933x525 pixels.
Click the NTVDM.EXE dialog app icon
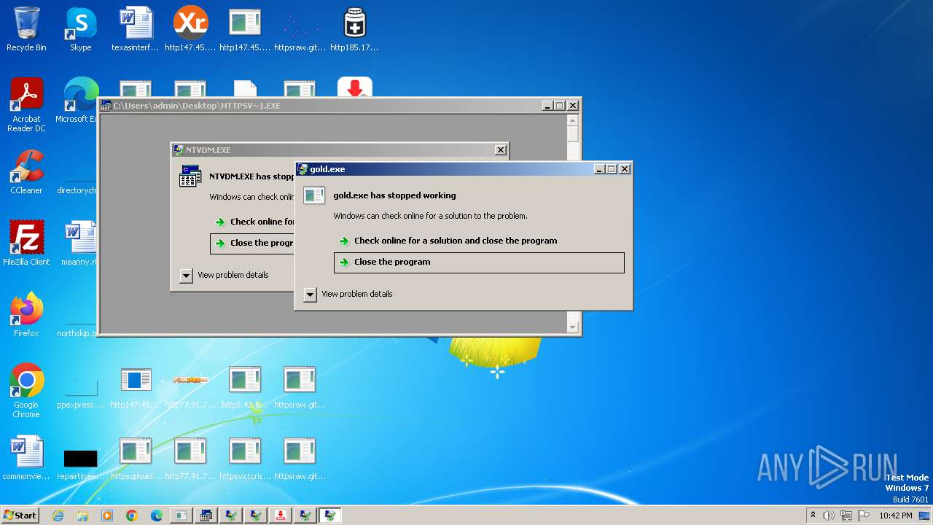click(190, 176)
